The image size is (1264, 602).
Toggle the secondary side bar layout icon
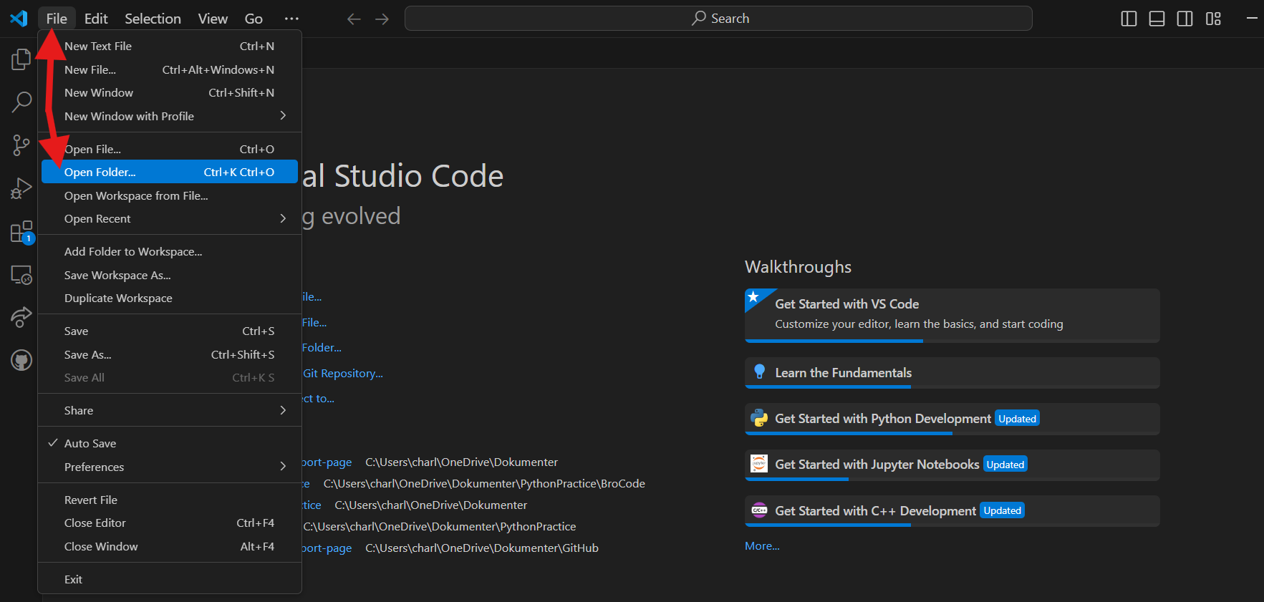point(1185,19)
